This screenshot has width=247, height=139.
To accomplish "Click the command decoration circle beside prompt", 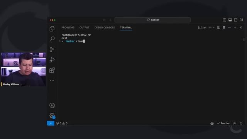I will (x=59, y=41).
